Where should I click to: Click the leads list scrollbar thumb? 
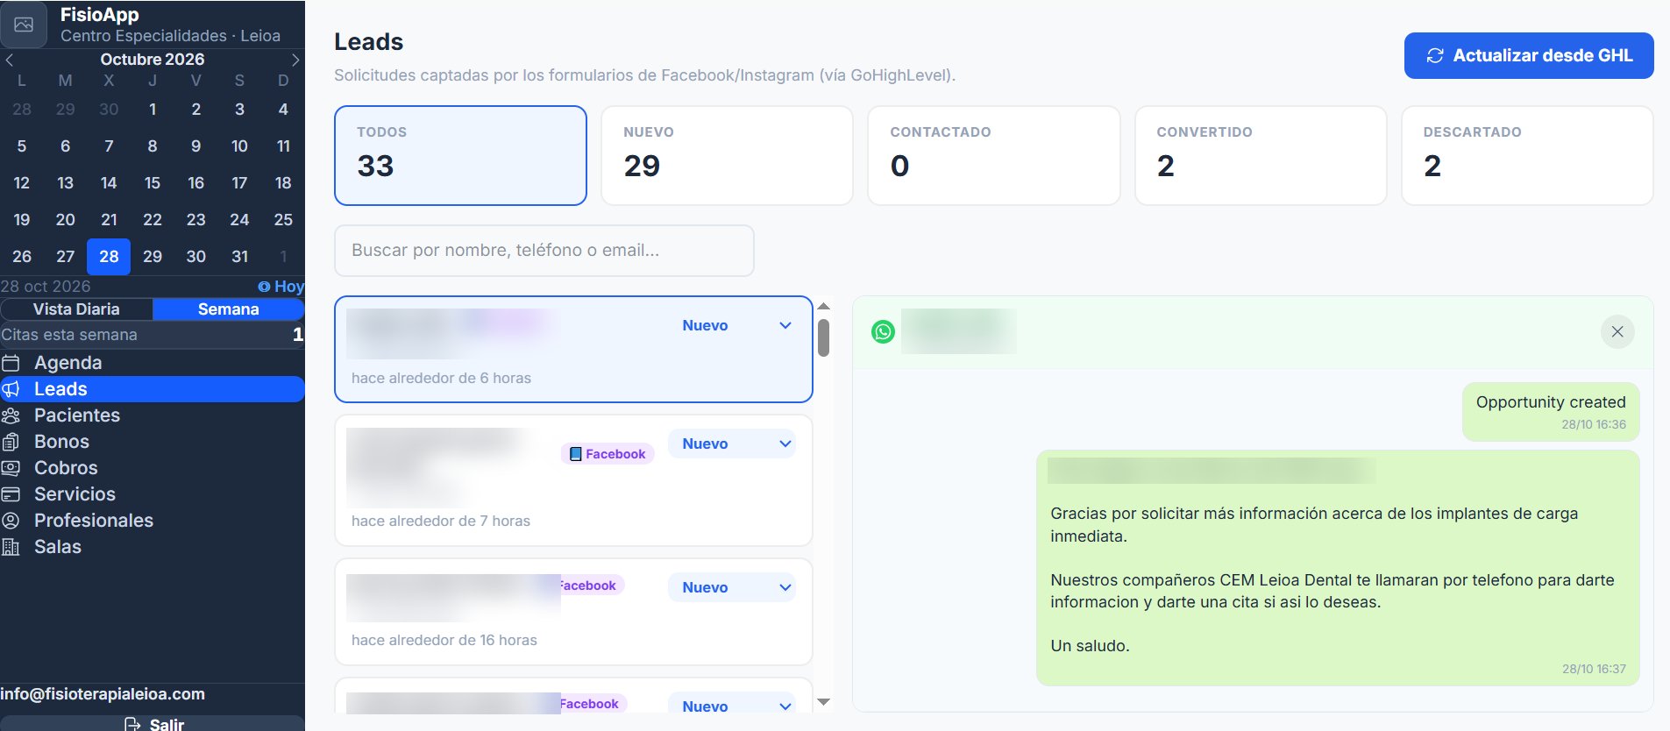coord(823,338)
